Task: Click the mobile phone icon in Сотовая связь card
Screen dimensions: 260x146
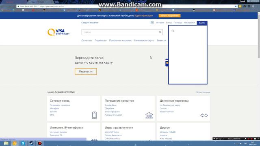Action: point(94,115)
